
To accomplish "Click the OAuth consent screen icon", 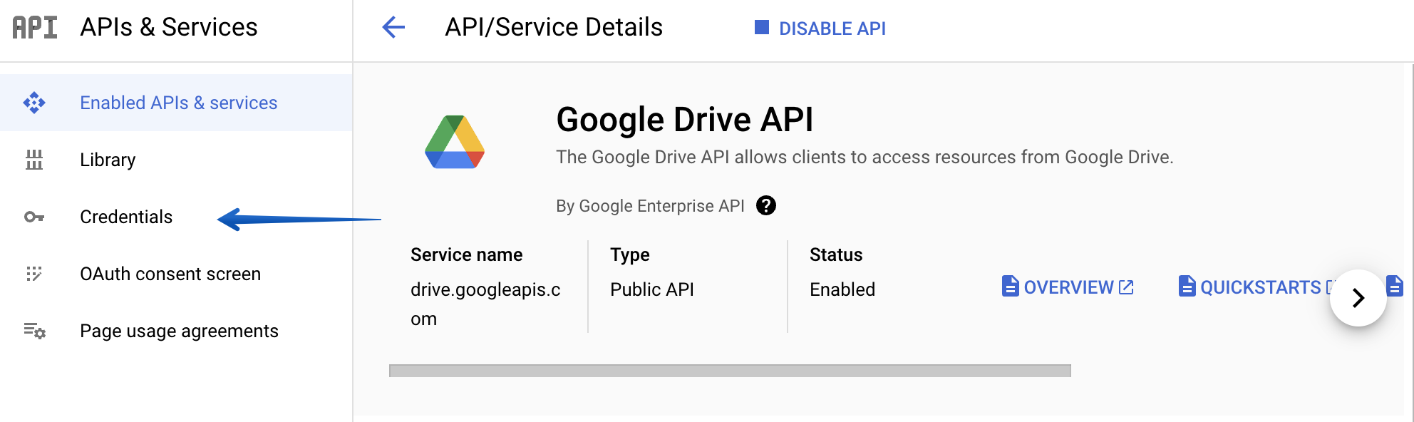I will tap(34, 274).
